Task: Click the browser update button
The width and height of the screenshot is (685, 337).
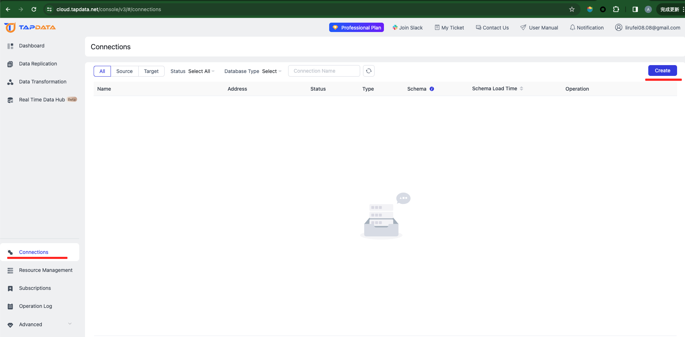Action: pyautogui.click(x=670, y=9)
